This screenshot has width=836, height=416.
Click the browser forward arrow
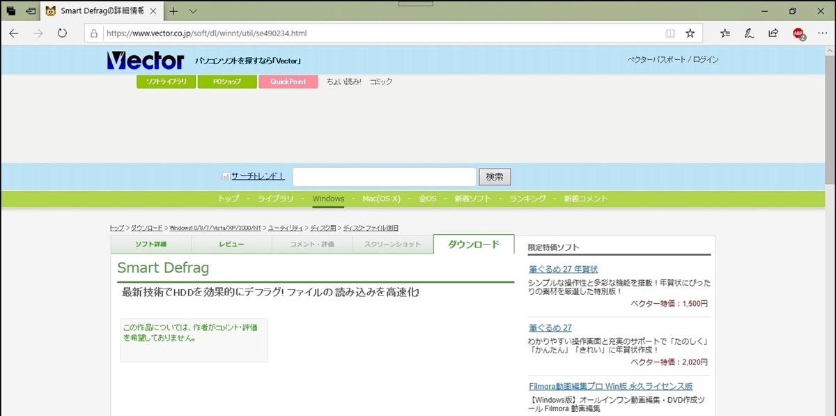click(x=38, y=33)
